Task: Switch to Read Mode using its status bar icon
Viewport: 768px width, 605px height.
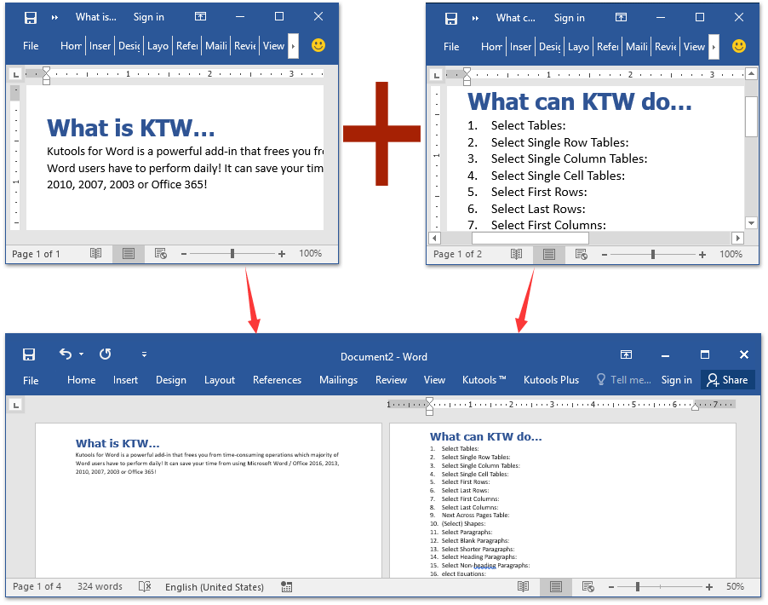Action: click(x=524, y=587)
